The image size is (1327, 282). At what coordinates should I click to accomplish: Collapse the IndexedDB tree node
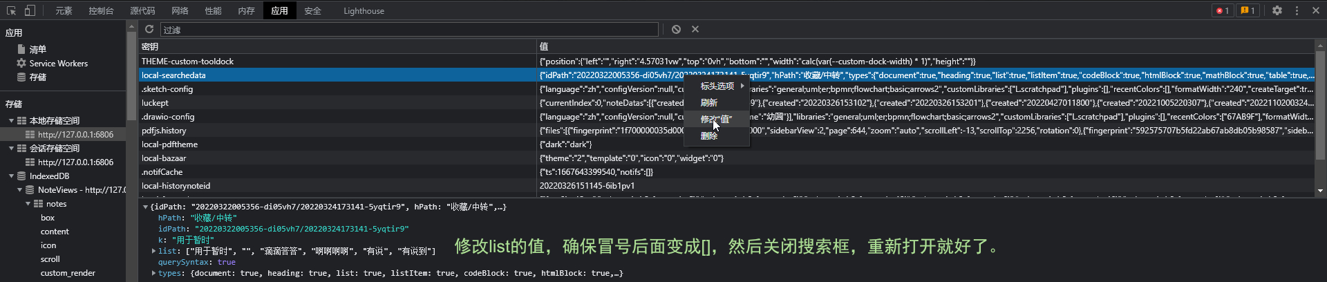click(x=12, y=176)
